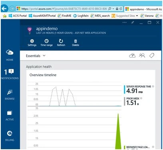The width and height of the screenshot is (163, 150).
Task: Refresh the appindemo blade
Action: point(61,43)
